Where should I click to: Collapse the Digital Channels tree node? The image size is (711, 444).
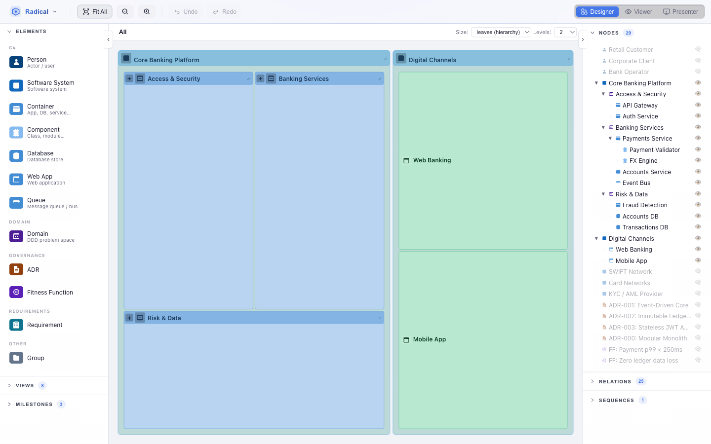pos(596,238)
